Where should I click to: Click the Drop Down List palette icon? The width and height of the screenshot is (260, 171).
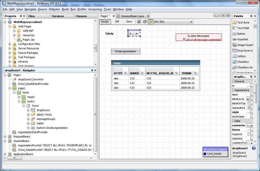pyautogui.click(x=234, y=51)
